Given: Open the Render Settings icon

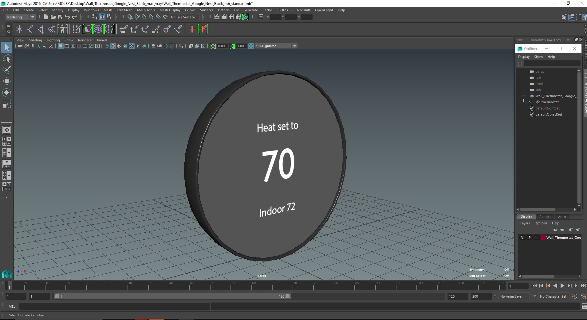Looking at the screenshot, I should [238, 17].
